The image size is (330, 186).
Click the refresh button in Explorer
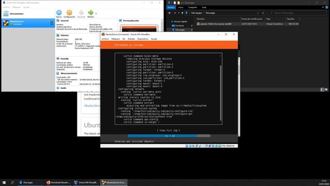263,13
